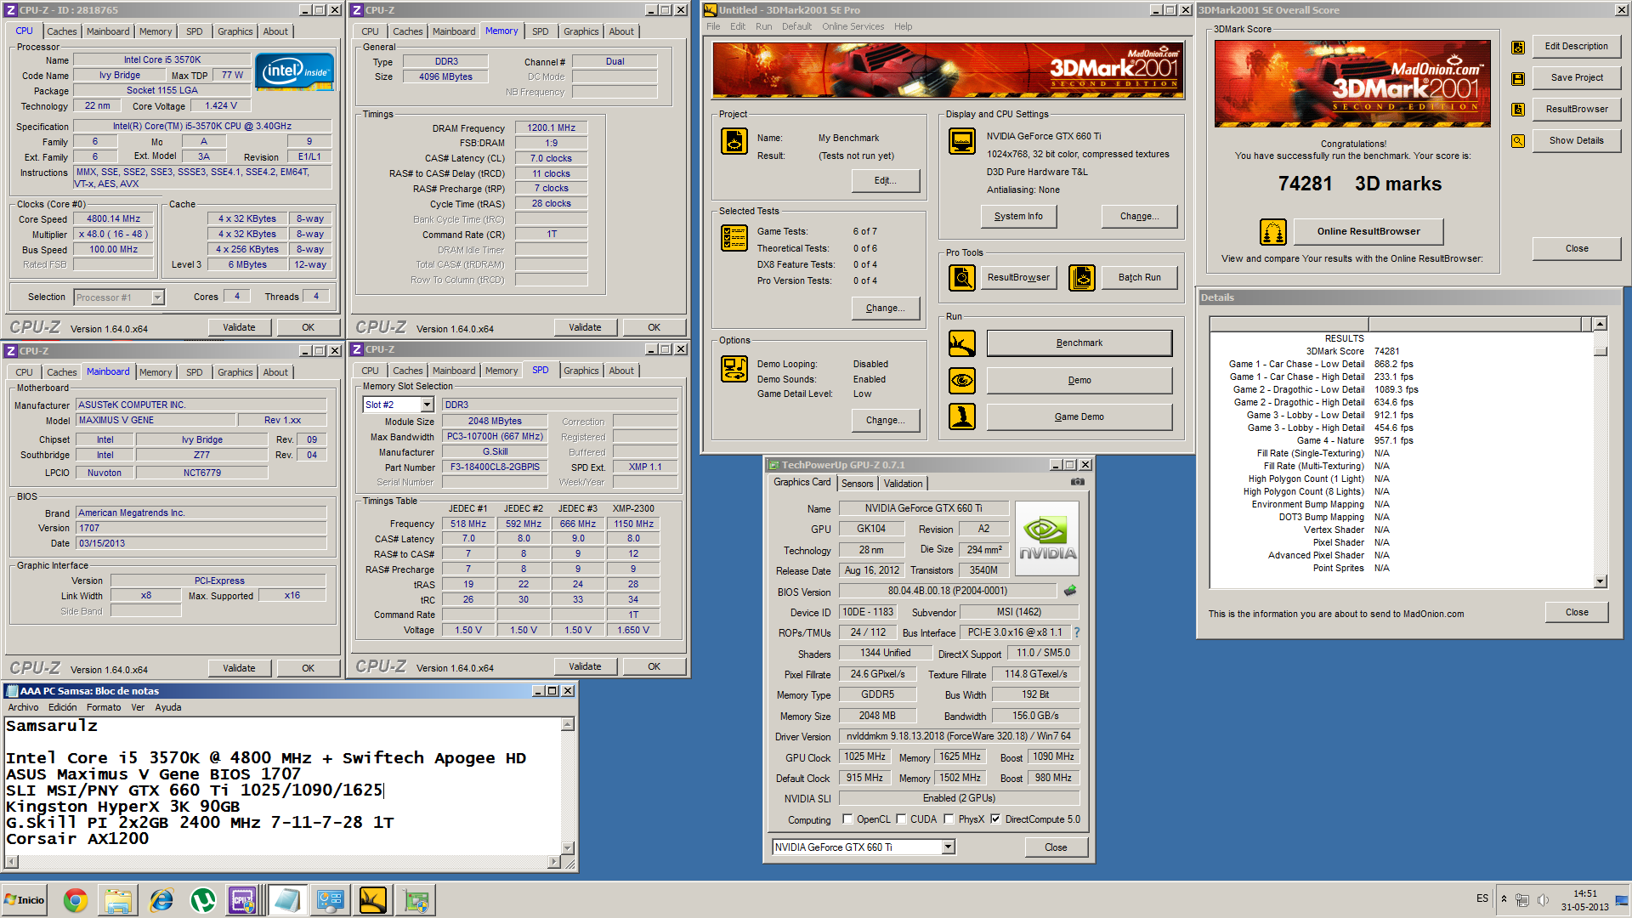Click the magnifier icon beside Show Details
Viewport: 1632px width, 918px height.
pos(1518,141)
